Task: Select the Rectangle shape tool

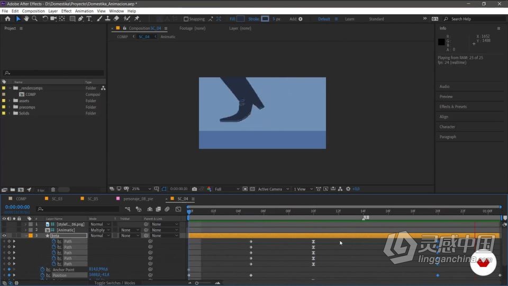Action: 72,19
